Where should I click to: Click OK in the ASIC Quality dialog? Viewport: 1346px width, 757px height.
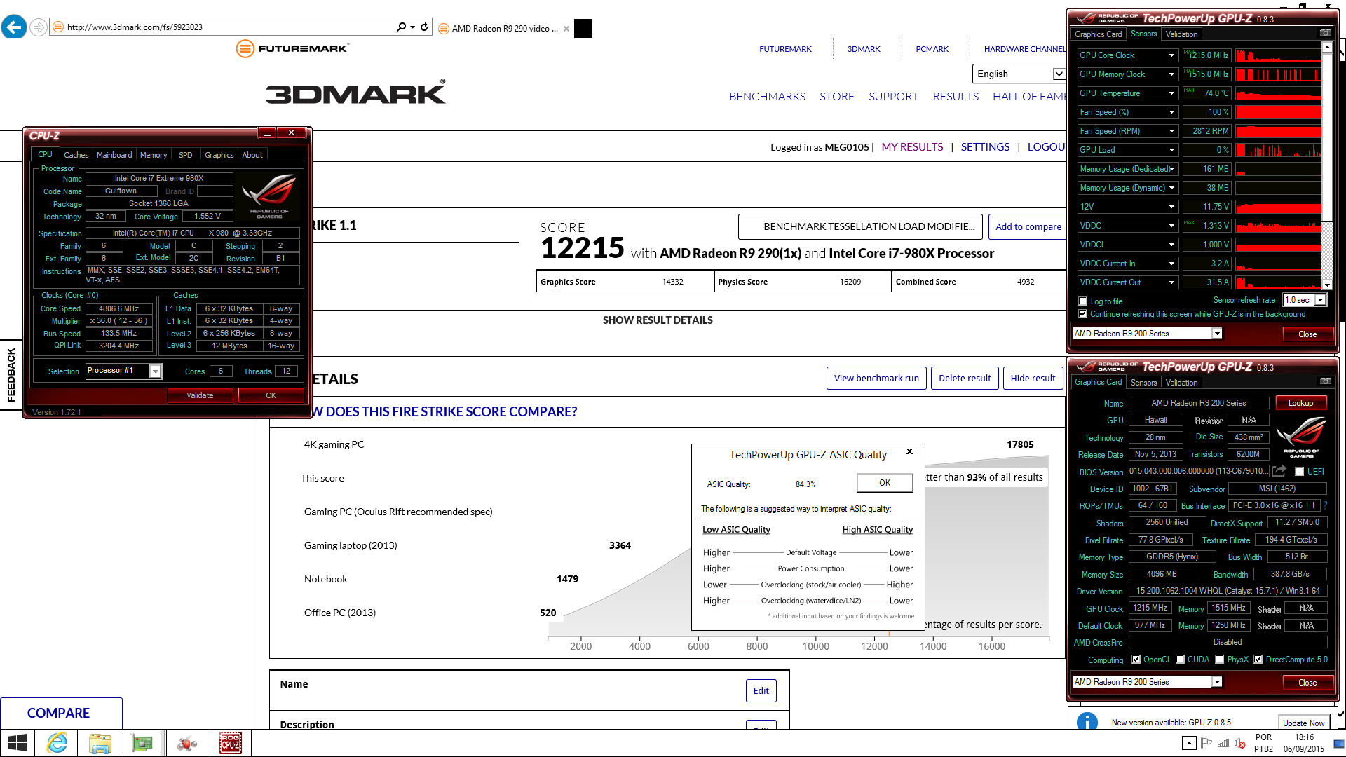885,482
